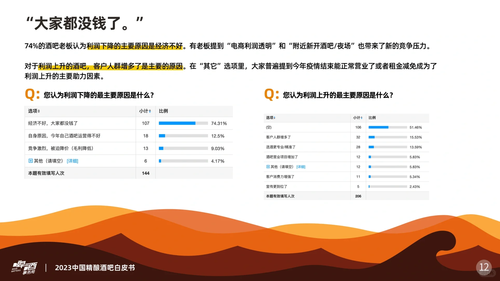Click the page number 12 circle badge
Screen dimensions: 500x281
(x=484, y=267)
